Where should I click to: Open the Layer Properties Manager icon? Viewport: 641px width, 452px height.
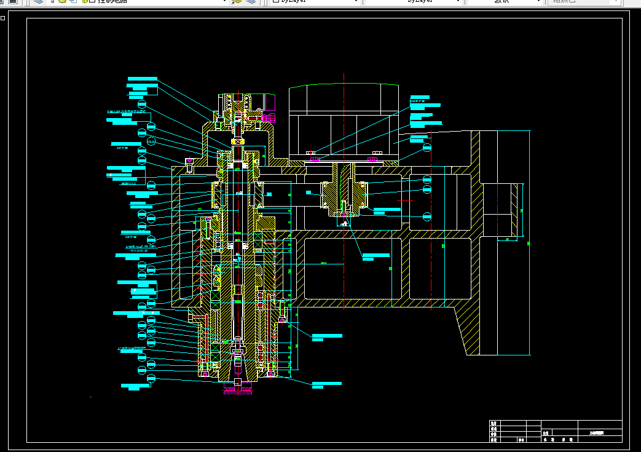tap(38, 1)
